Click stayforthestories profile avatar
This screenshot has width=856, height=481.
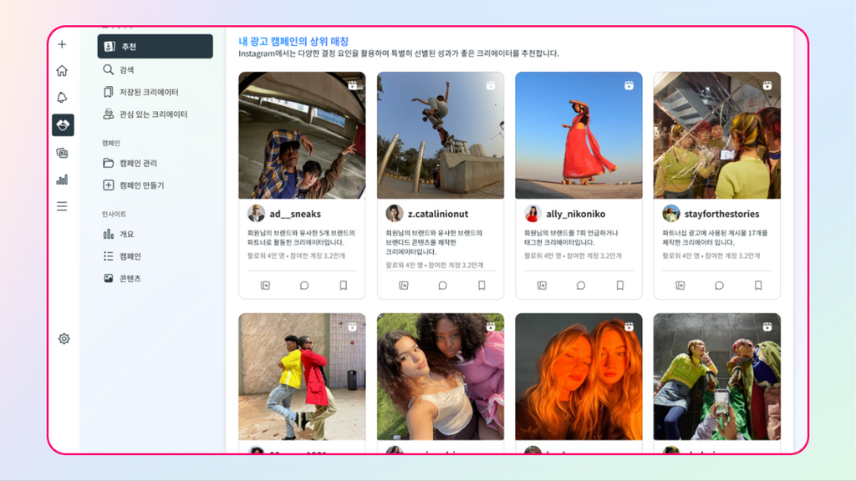(x=671, y=213)
